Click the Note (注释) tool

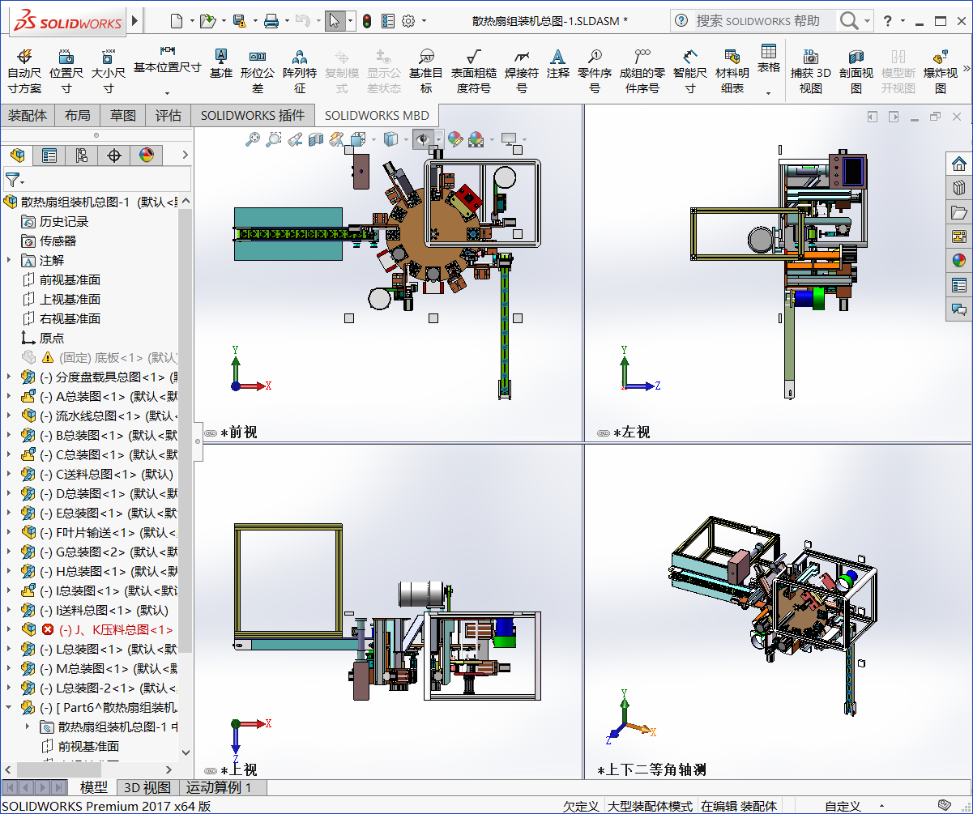point(558,63)
